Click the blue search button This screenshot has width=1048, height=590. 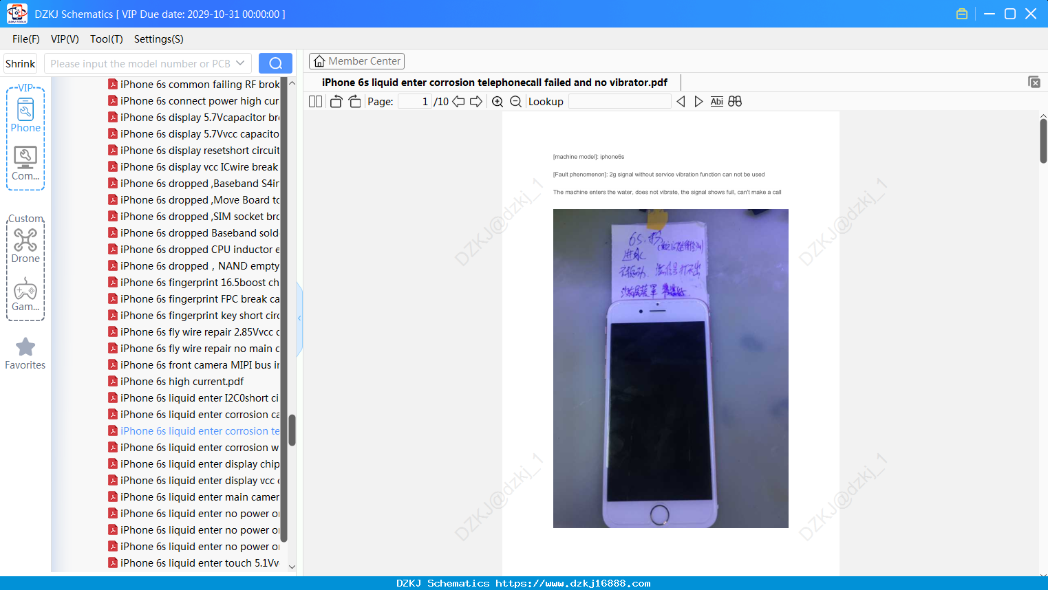pyautogui.click(x=275, y=63)
